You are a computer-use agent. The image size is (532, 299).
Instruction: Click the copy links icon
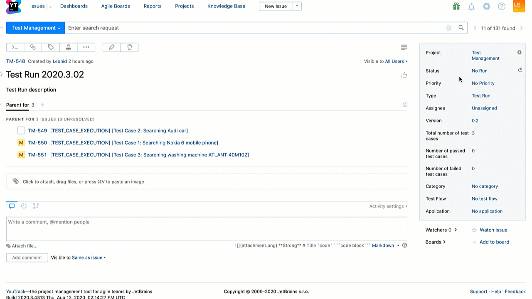click(x=405, y=105)
